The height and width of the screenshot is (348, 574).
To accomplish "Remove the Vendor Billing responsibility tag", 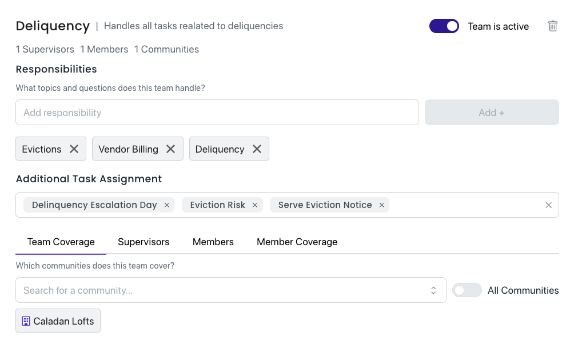I will click(170, 149).
